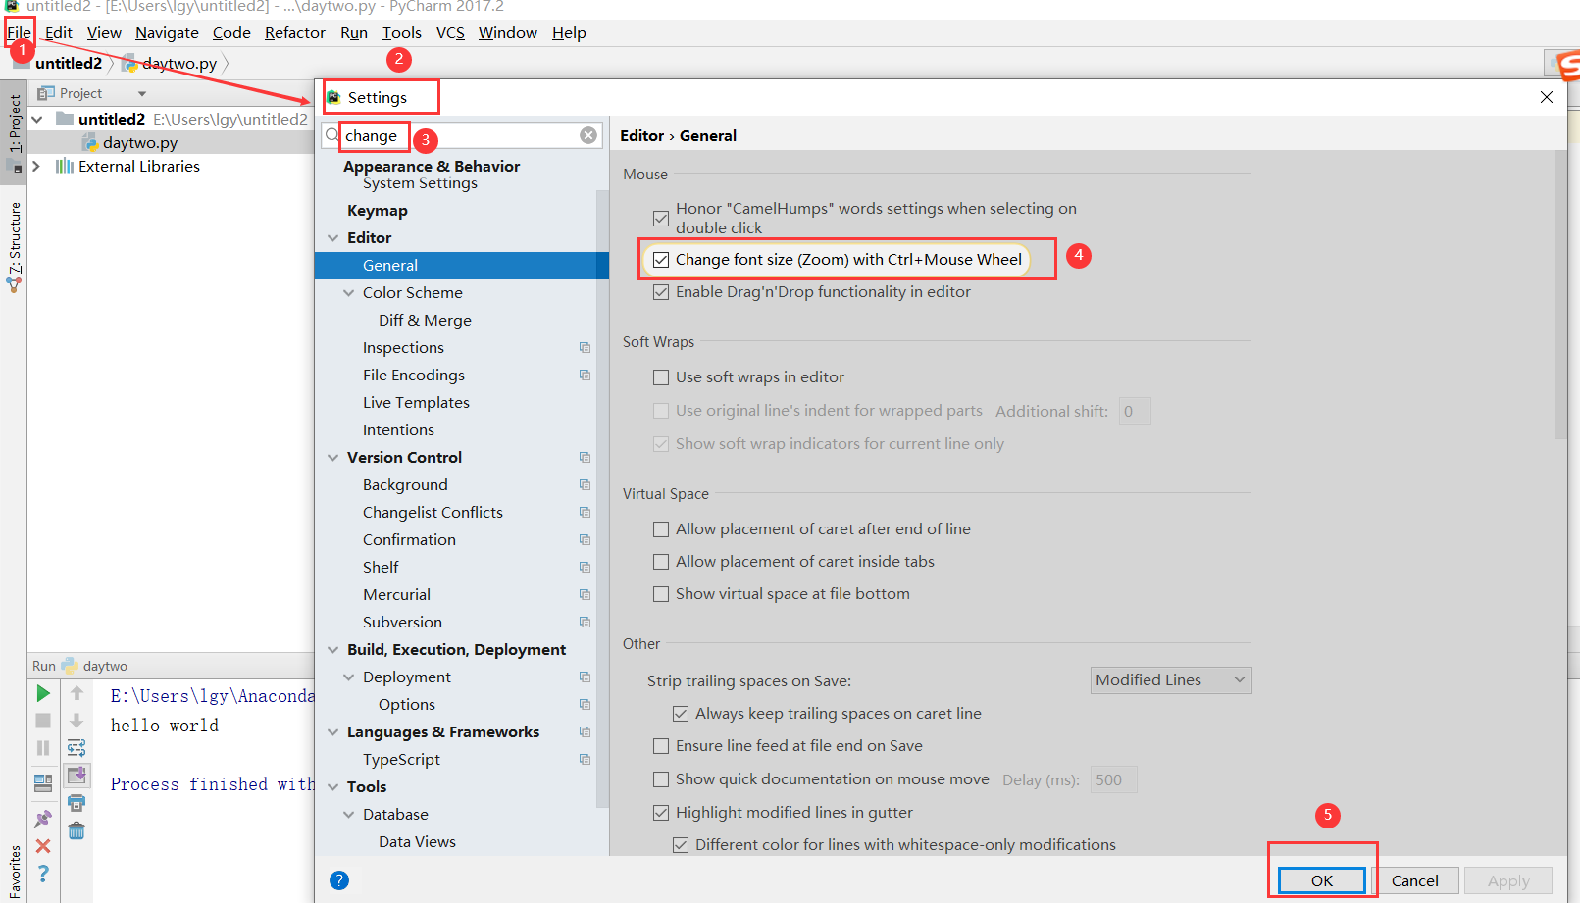Image resolution: width=1580 pixels, height=903 pixels.
Task: Click the Pause Output icon in Run panel
Action: (x=43, y=748)
